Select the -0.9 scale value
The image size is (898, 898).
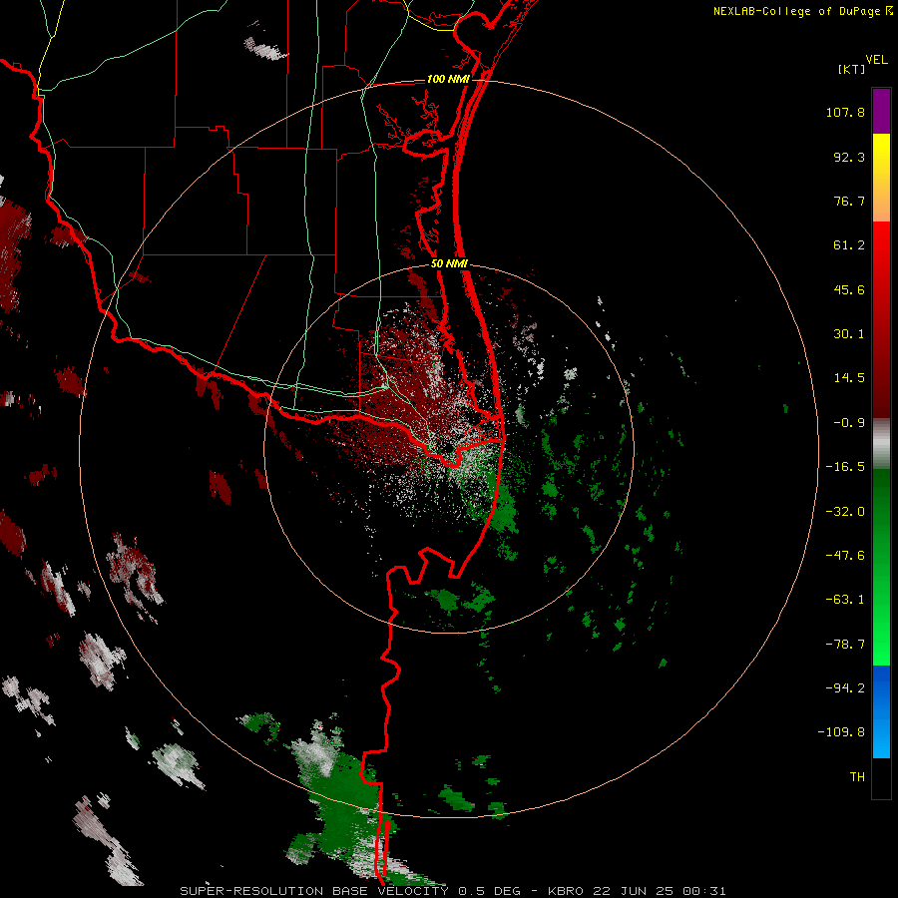849,423
